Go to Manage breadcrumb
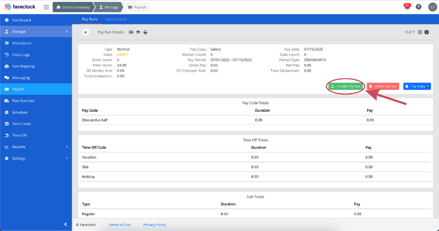439x231 pixels. pos(109,7)
